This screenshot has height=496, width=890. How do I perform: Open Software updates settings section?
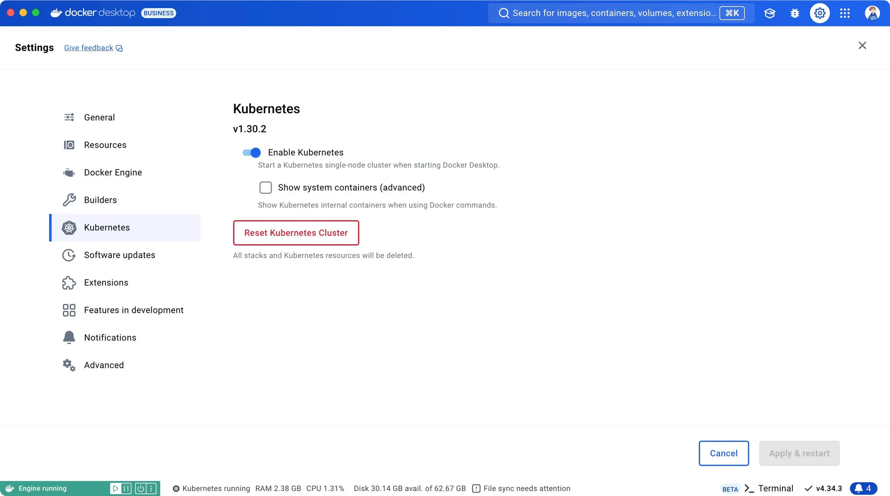(125, 255)
